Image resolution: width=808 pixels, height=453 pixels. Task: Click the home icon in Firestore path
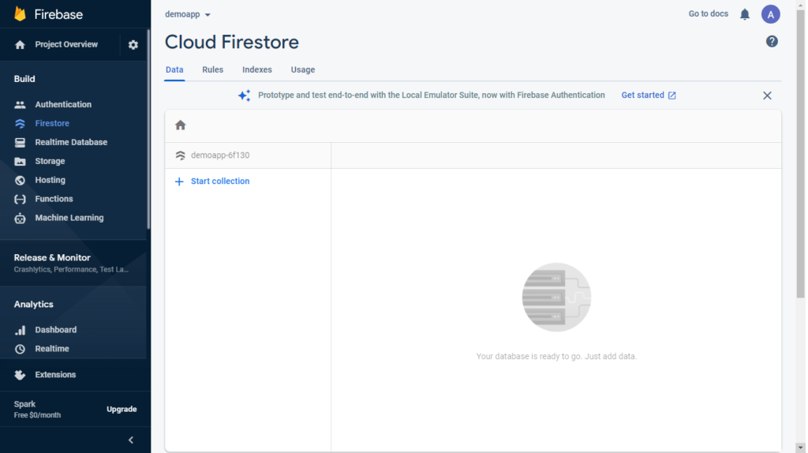[181, 125]
